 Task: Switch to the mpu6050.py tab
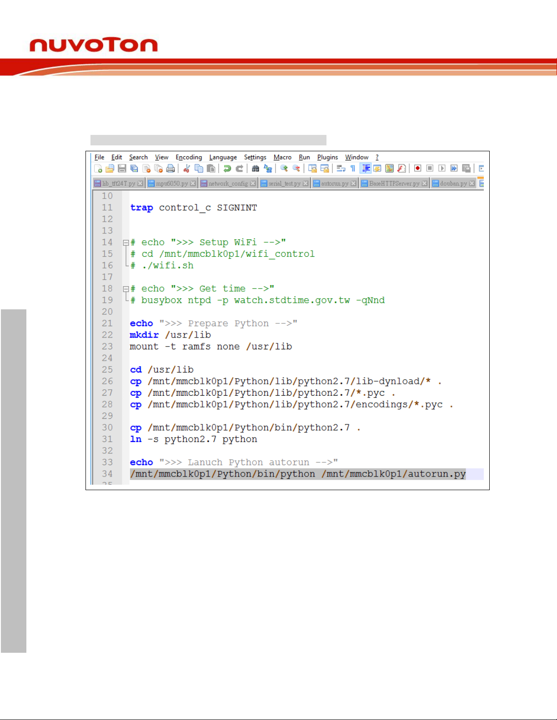[172, 184]
